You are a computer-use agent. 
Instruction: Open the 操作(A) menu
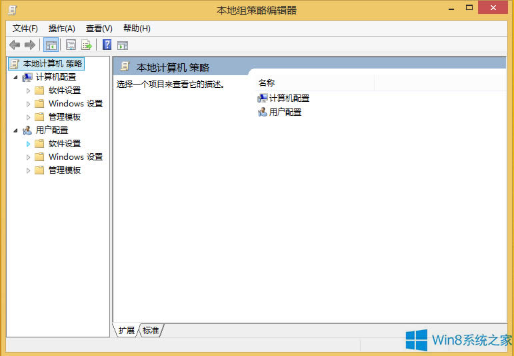pos(61,29)
